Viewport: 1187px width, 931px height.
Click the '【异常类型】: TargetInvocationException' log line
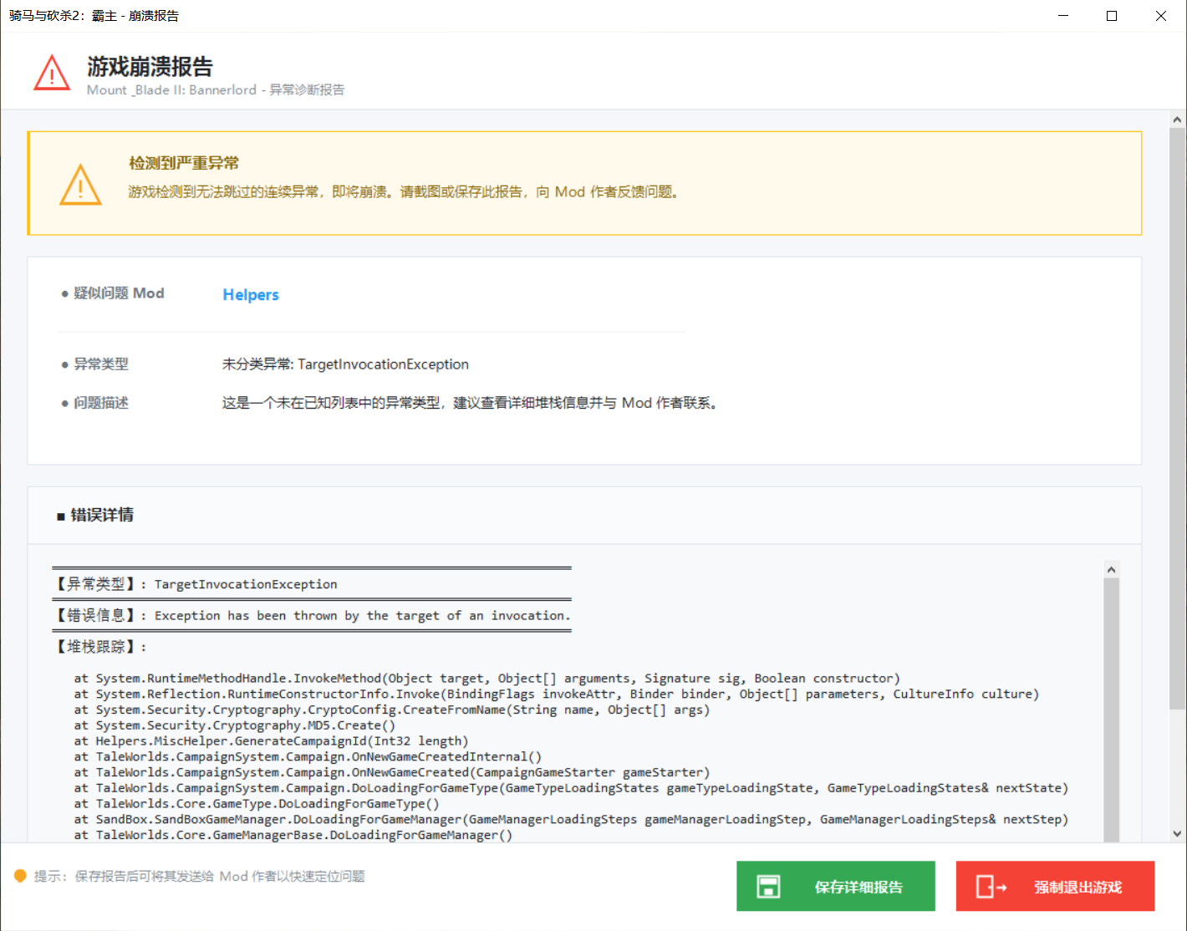tap(195, 583)
